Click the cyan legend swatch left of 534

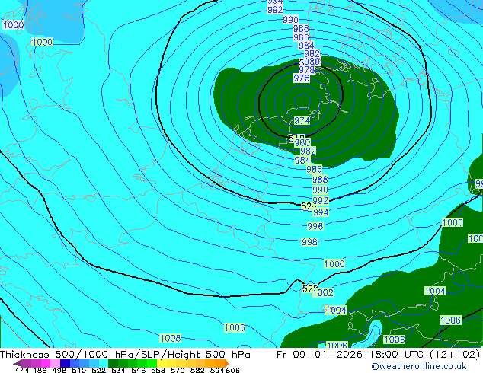point(104,363)
